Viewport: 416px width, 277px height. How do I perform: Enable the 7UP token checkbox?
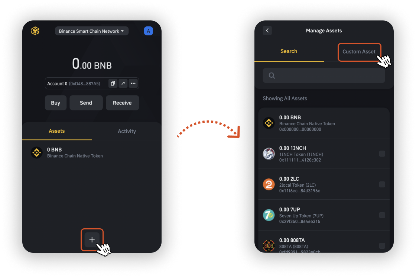[x=382, y=215]
